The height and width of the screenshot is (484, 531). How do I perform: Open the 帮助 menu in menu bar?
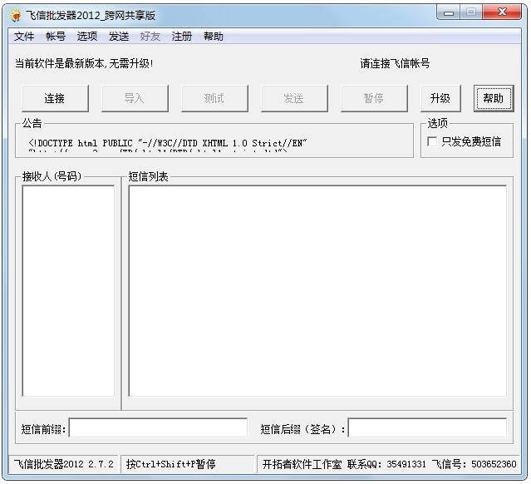[x=213, y=37]
